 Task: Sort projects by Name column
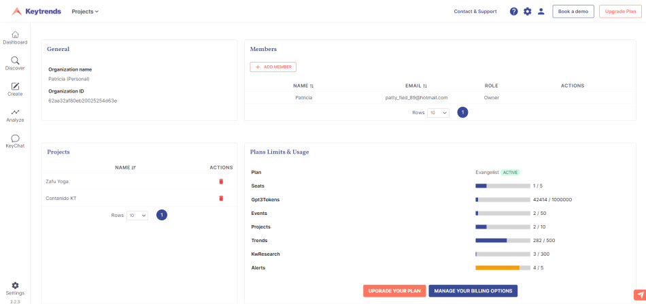[125, 168]
